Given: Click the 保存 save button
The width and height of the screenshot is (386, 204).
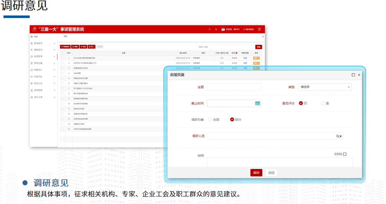Looking at the screenshot, I should pyautogui.click(x=256, y=173).
